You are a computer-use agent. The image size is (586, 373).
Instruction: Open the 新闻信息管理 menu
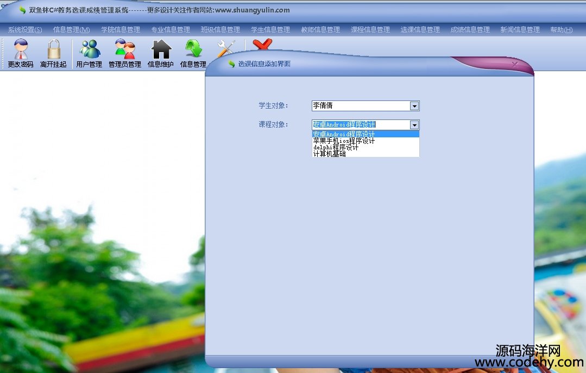click(520, 29)
